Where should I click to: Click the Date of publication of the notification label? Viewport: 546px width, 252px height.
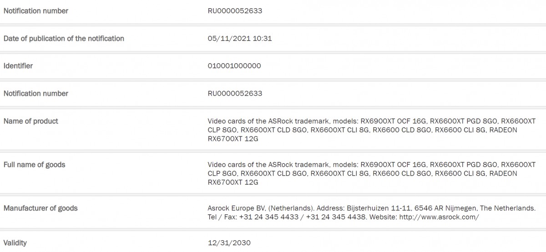[64, 39]
